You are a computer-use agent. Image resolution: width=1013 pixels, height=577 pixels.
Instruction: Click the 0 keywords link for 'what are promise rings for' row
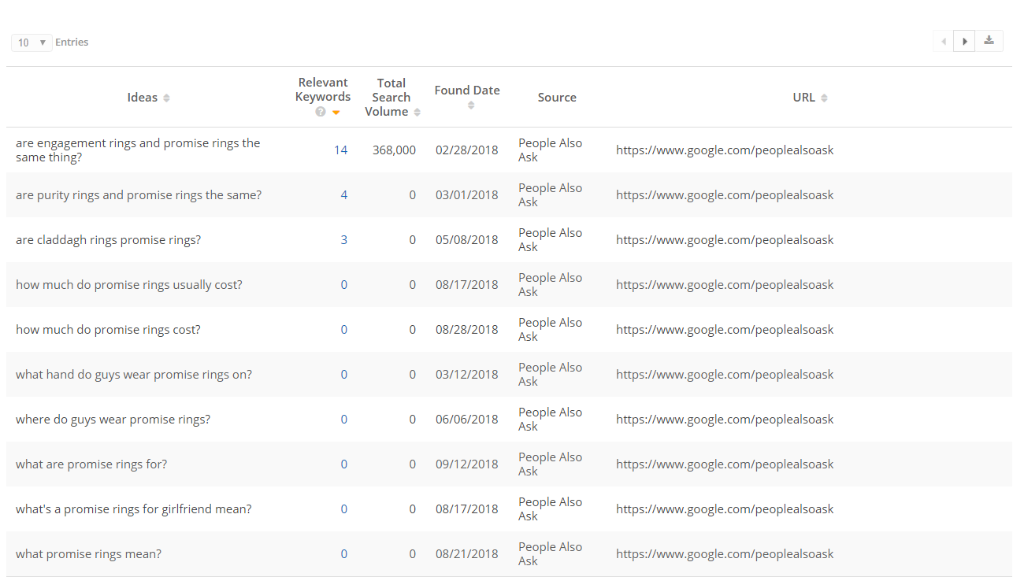[x=344, y=464]
